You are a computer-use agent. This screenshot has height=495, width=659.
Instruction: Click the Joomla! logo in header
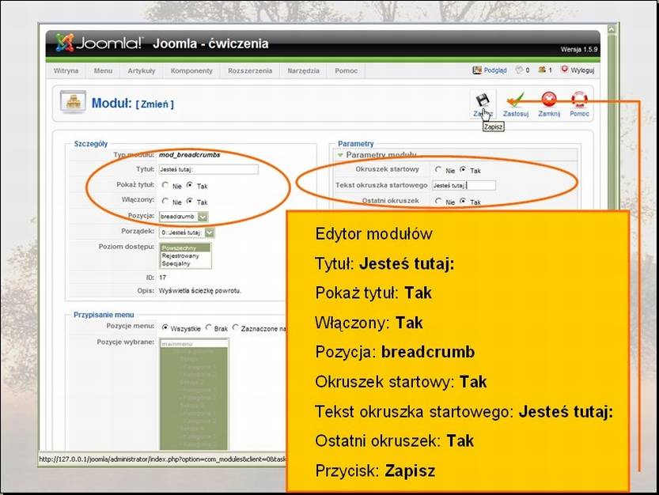[99, 43]
